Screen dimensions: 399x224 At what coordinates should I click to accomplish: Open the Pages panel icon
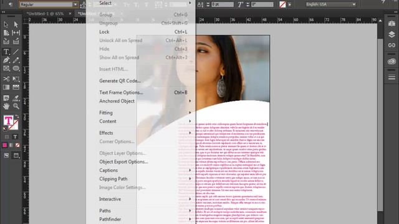392,24
